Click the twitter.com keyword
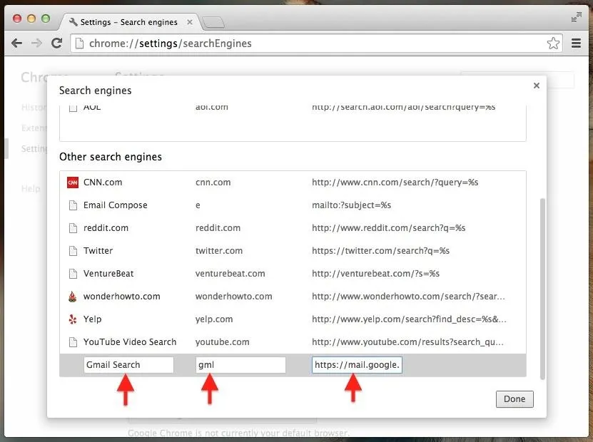The height and width of the screenshot is (442, 593). point(219,251)
